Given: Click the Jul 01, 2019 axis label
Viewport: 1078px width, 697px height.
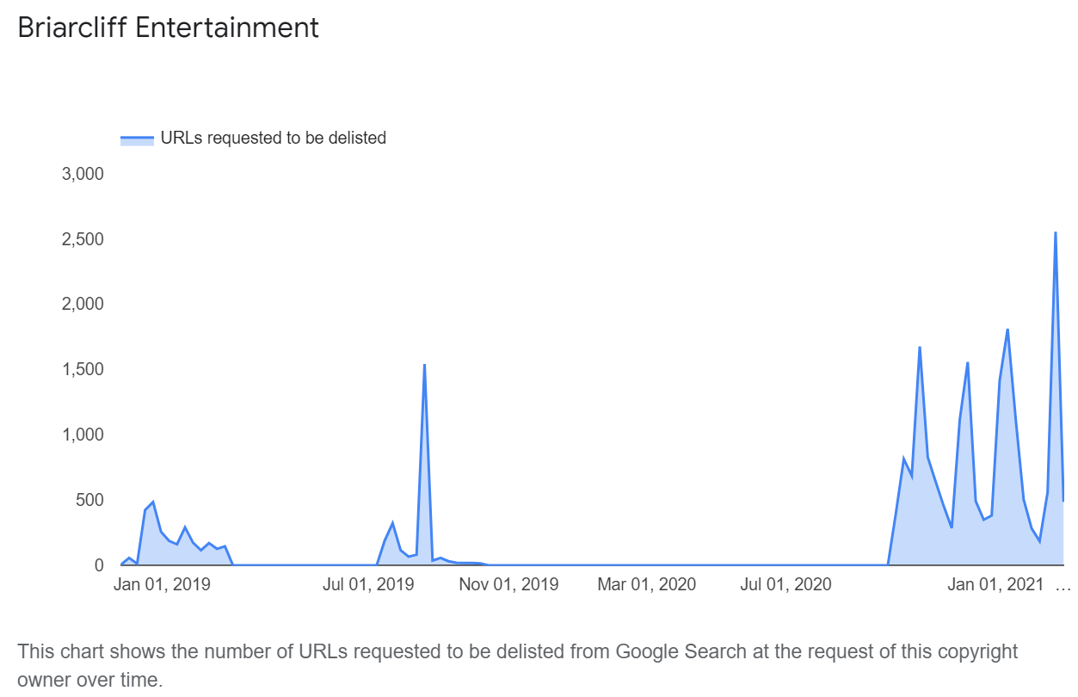Looking at the screenshot, I should [368, 585].
